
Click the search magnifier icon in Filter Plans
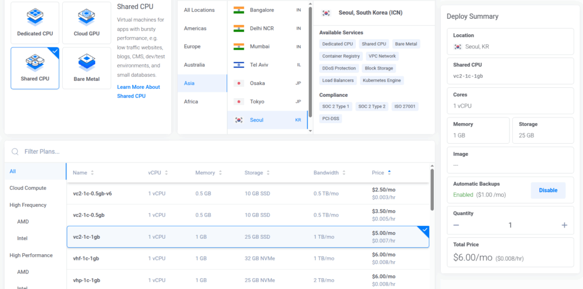click(x=15, y=152)
